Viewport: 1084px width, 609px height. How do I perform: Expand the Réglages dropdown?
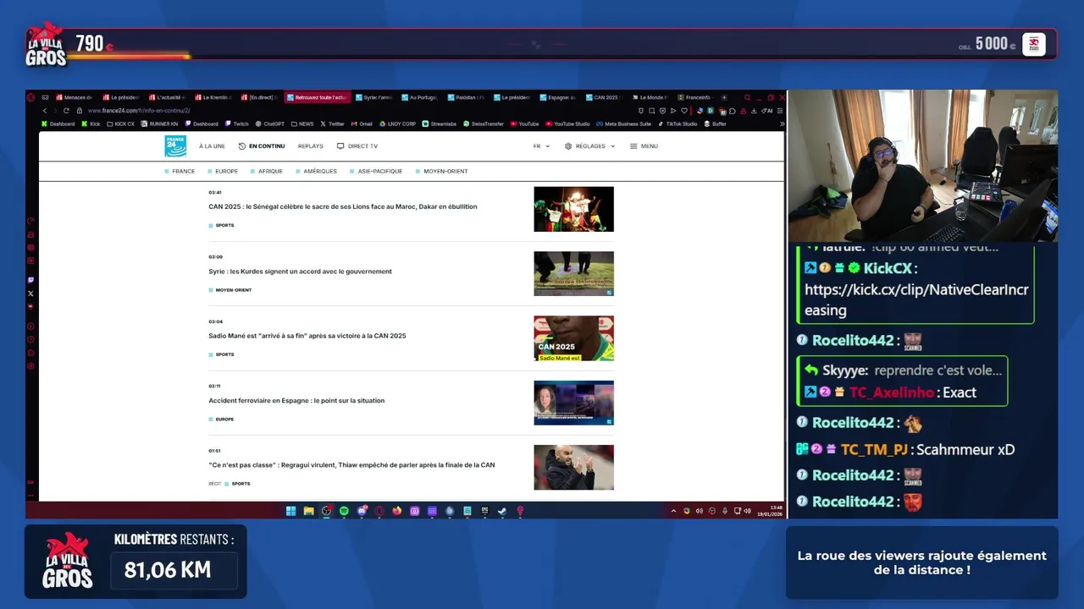point(589,146)
